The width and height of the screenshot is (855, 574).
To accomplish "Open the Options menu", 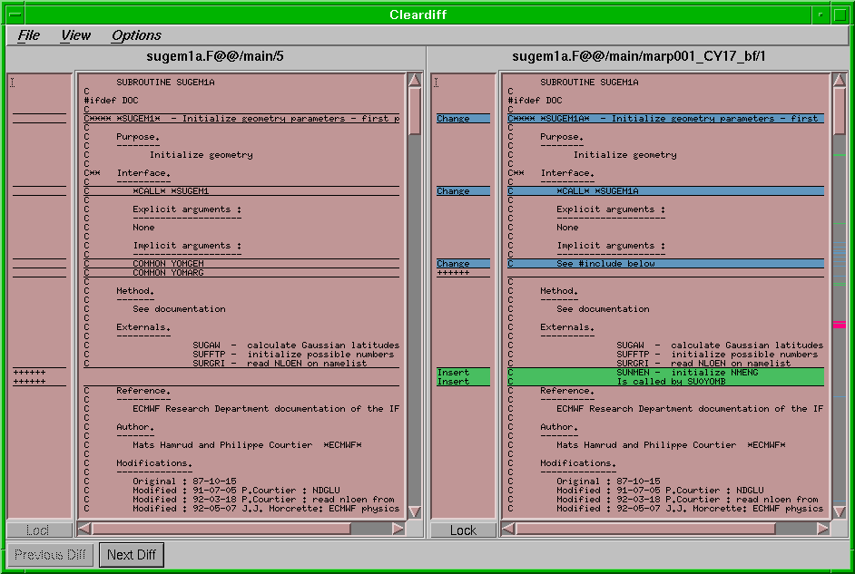I will click(136, 35).
